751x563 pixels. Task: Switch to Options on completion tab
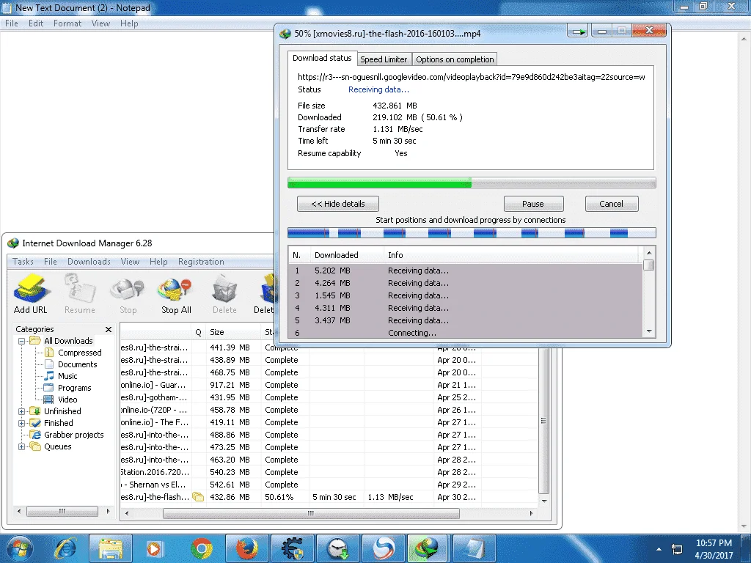point(455,59)
